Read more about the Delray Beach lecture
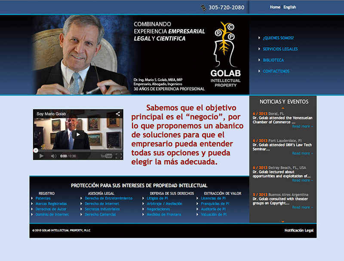 click(x=302, y=180)
